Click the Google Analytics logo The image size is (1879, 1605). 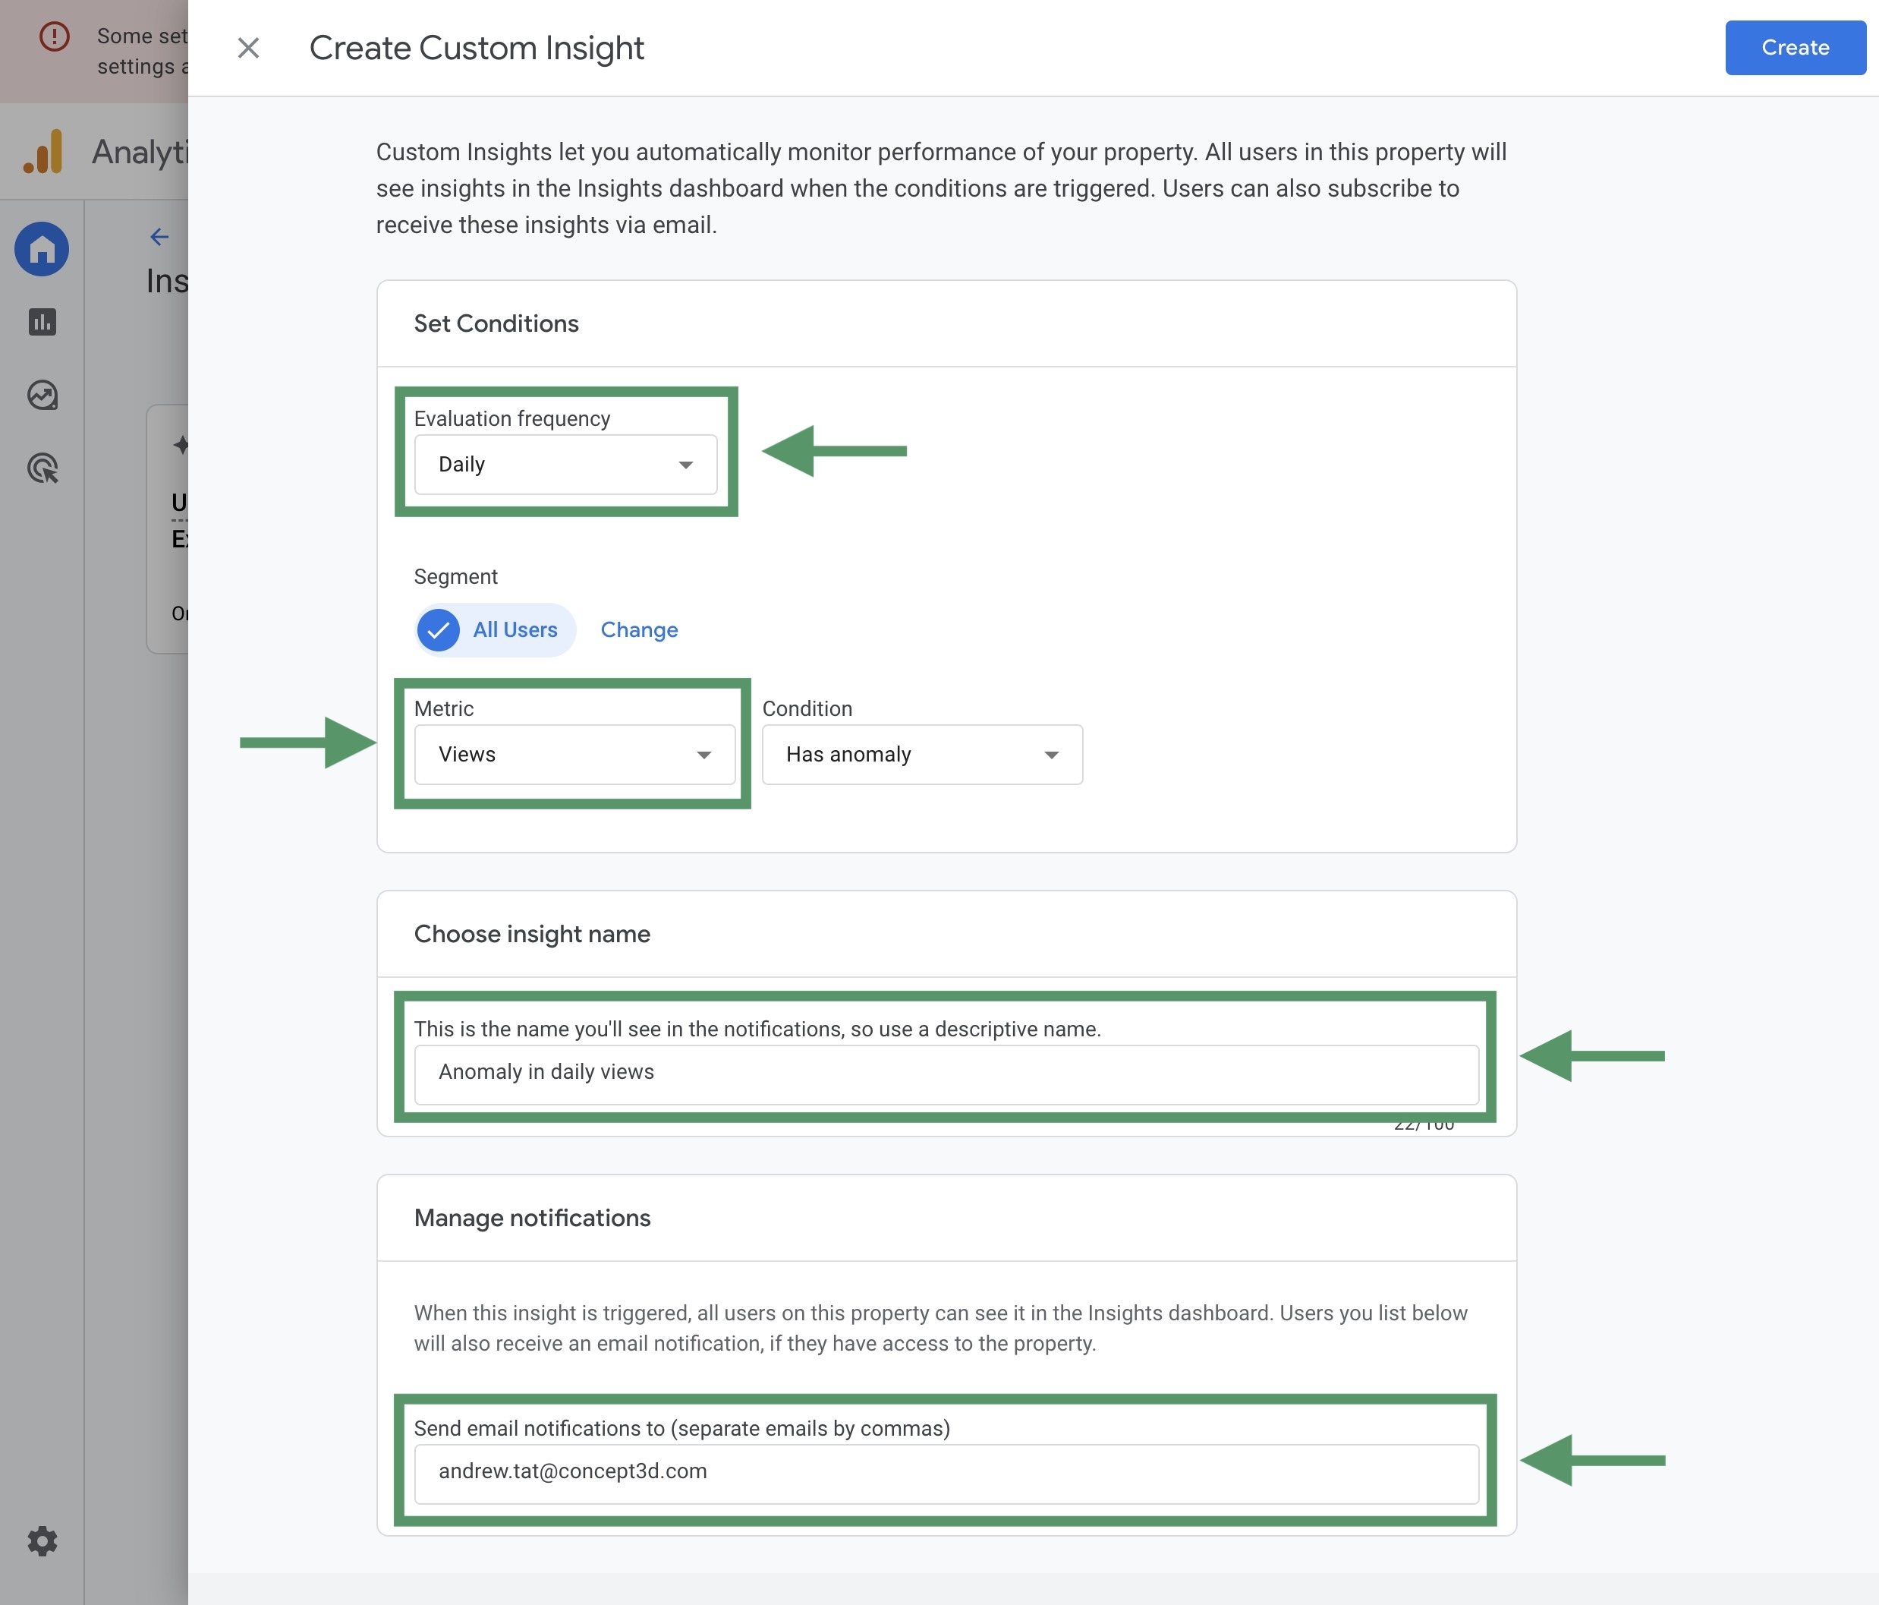pyautogui.click(x=43, y=152)
